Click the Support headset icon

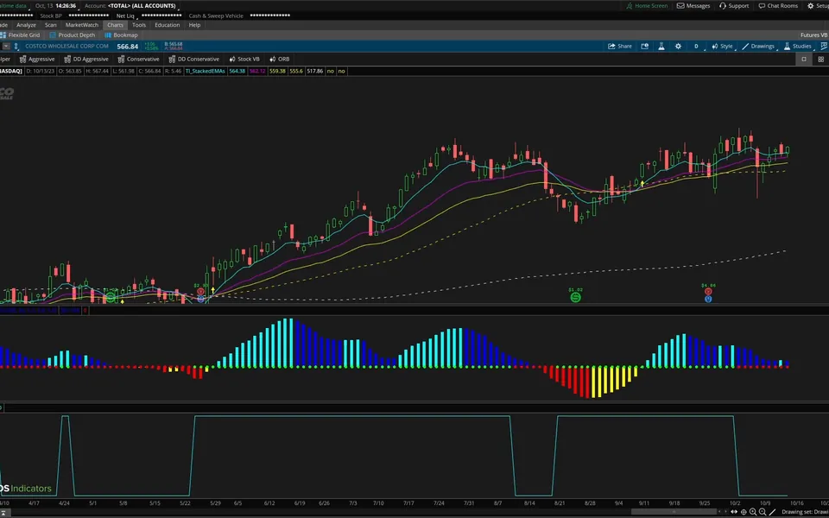click(x=723, y=6)
